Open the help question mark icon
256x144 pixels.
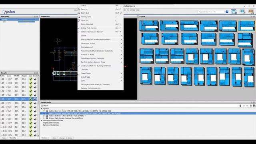point(227,12)
